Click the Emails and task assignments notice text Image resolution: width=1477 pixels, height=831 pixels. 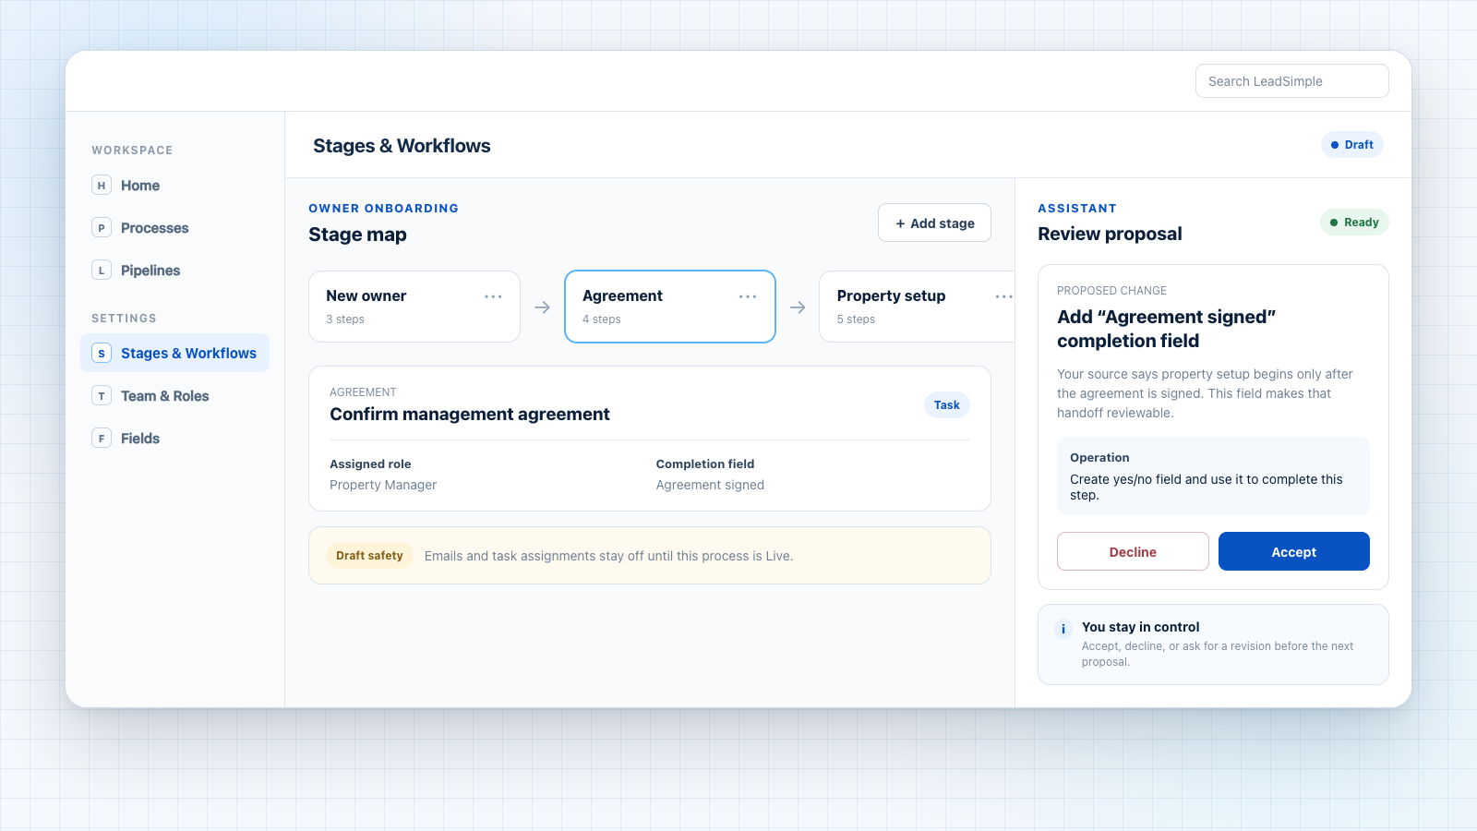pyautogui.click(x=608, y=556)
